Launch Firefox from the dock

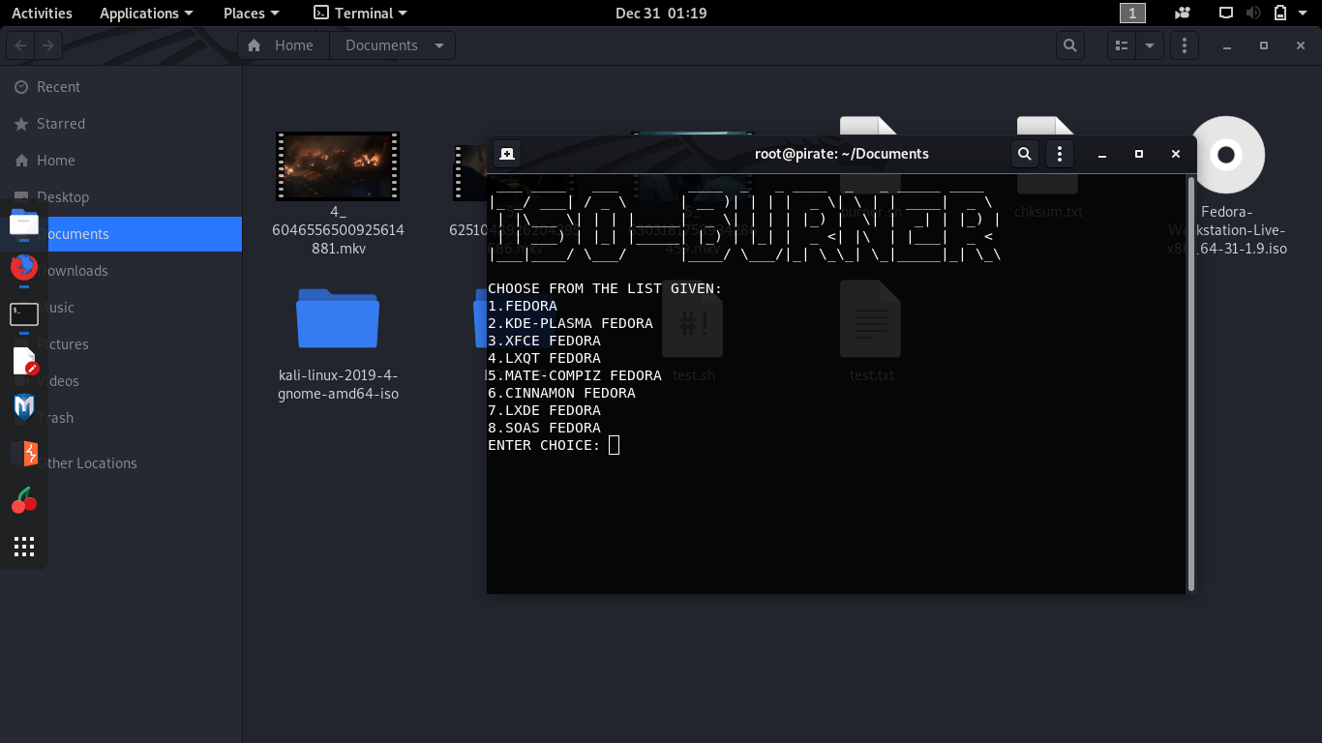pos(24,267)
